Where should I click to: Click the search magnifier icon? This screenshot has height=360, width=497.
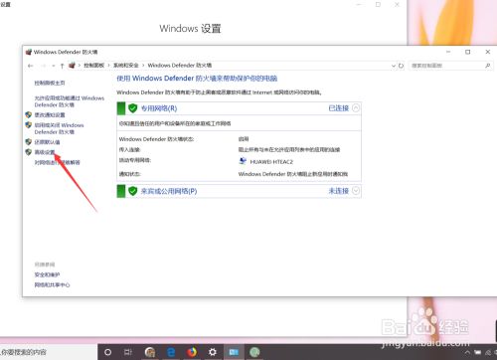pos(487,66)
